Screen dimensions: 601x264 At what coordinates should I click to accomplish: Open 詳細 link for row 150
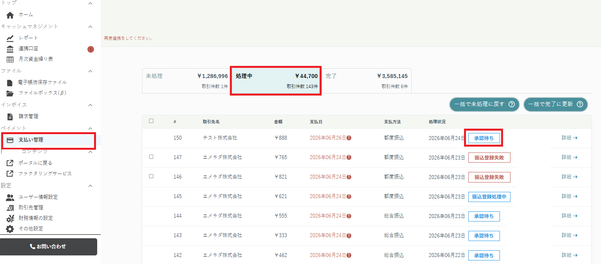tap(569, 138)
